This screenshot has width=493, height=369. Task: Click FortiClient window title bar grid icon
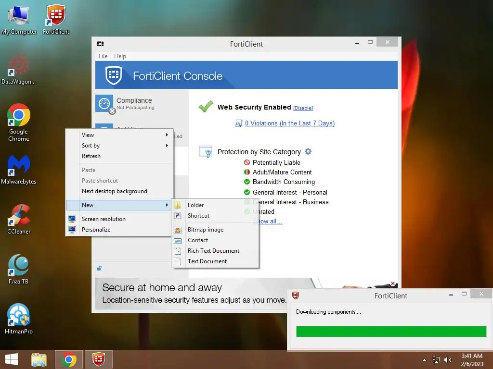pos(100,44)
